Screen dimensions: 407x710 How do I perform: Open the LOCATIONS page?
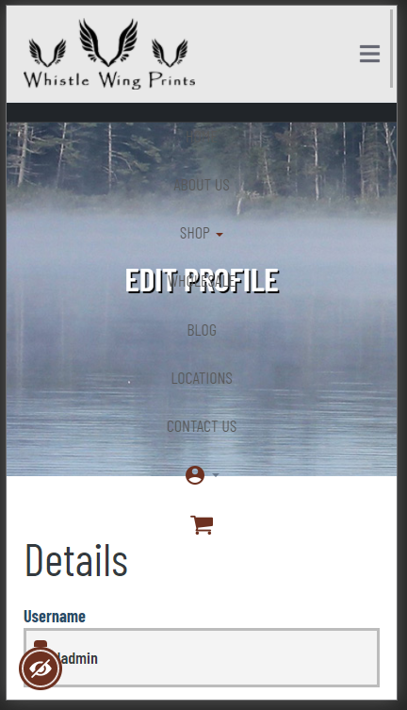202,378
